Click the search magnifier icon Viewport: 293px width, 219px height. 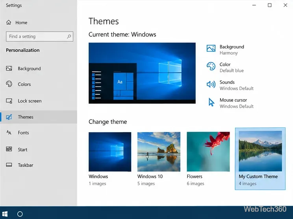click(x=69, y=37)
